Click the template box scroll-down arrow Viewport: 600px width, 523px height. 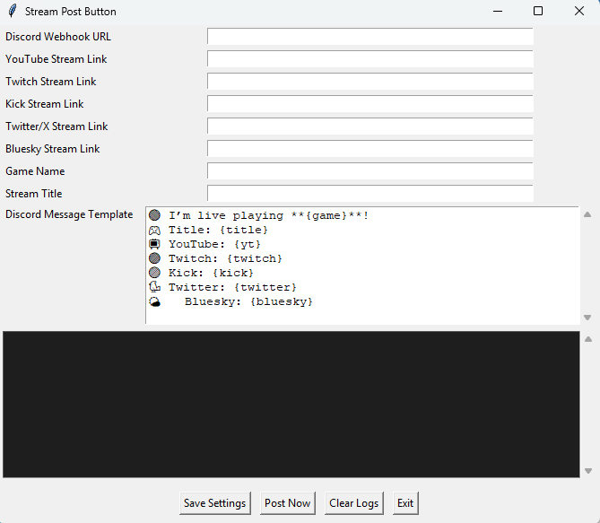[587, 318]
